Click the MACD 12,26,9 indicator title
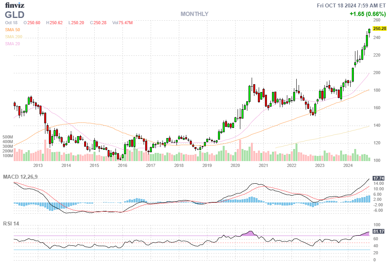The image size is (391, 266). coord(23,177)
